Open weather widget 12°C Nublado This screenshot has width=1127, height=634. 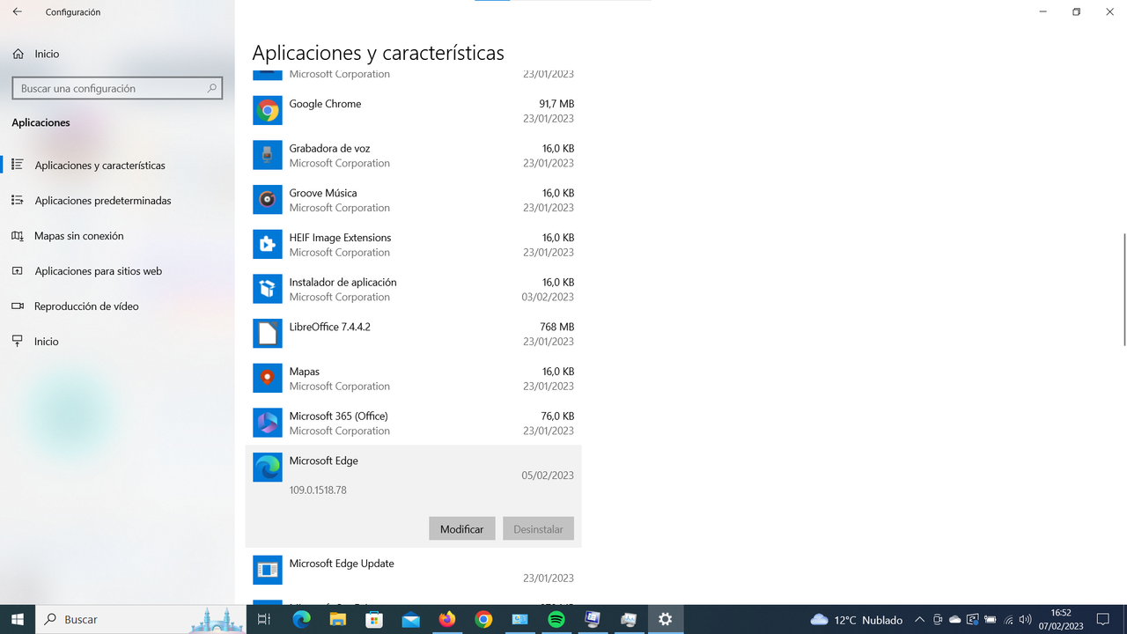point(857,619)
